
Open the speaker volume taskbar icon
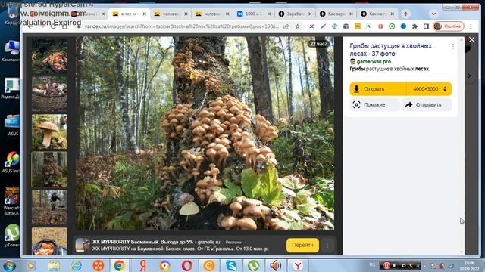(275, 265)
